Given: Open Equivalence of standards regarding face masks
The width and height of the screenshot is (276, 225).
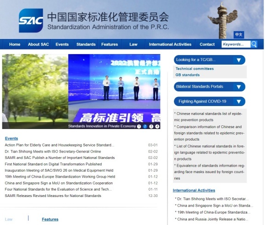Looking at the screenshot, I should coord(209,172).
